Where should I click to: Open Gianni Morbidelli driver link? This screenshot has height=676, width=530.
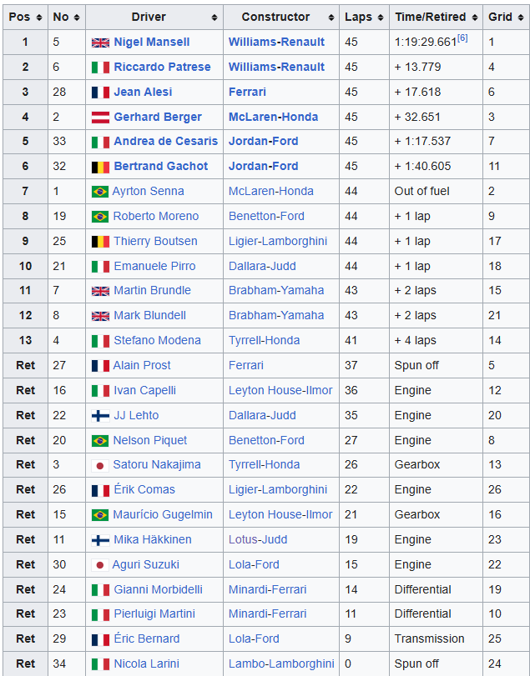tap(158, 589)
